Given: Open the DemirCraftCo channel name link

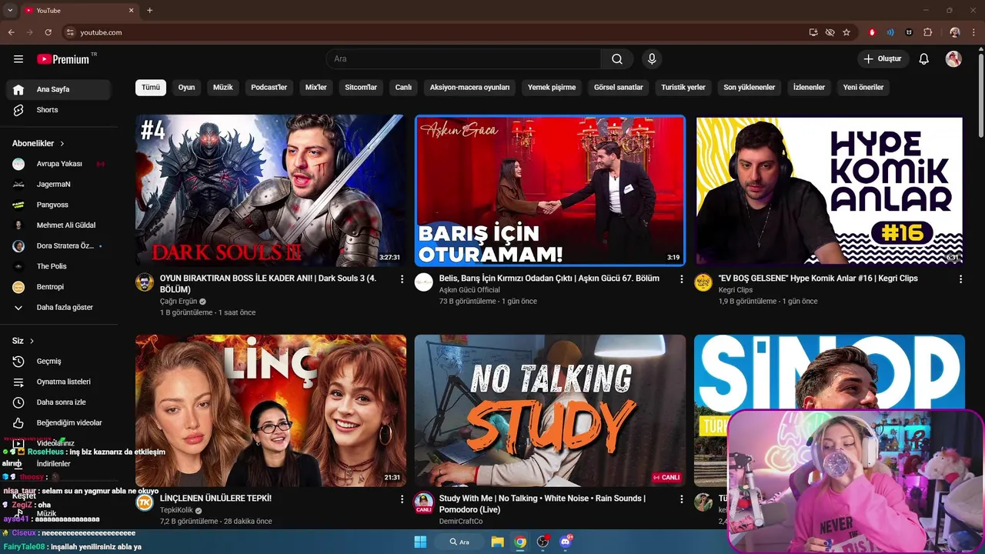Looking at the screenshot, I should click(x=461, y=522).
